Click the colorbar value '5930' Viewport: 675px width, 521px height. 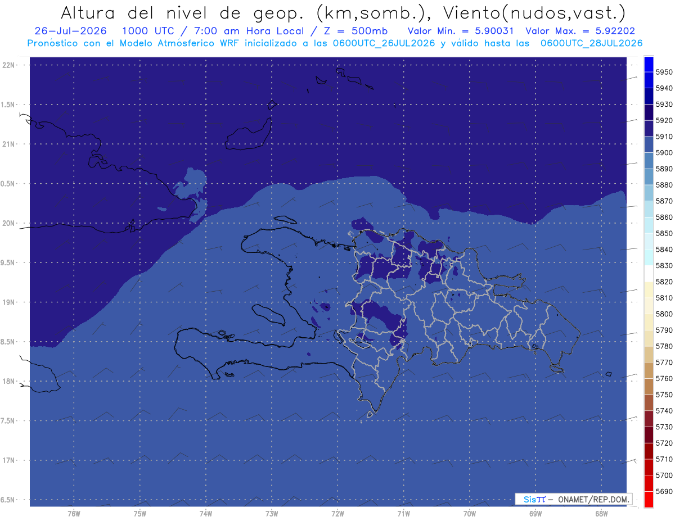664,105
